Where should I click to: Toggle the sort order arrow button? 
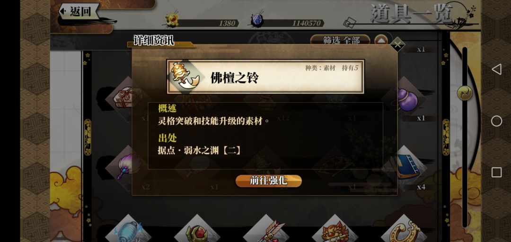pyautogui.click(x=380, y=40)
